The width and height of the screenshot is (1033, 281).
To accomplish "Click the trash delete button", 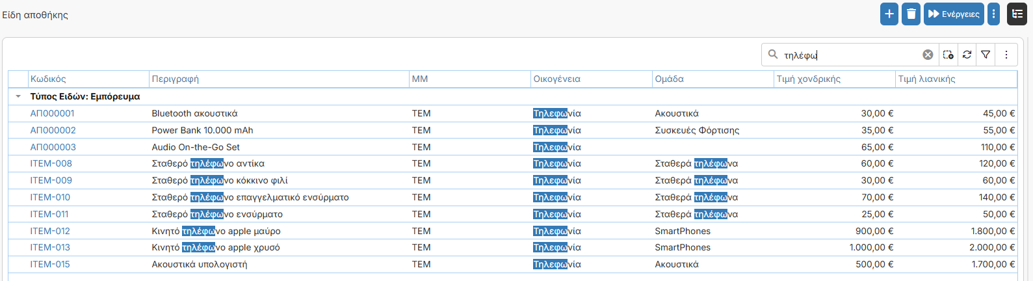I will (x=911, y=14).
